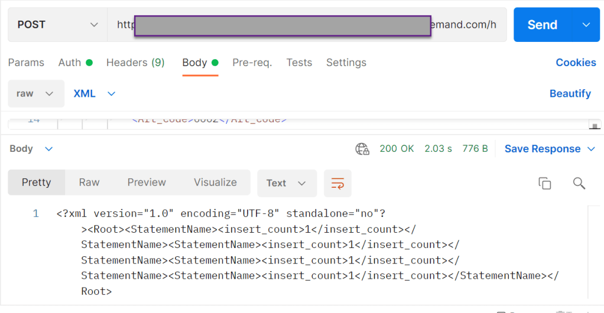The image size is (604, 313).
Task: Click the request URL field
Action: 306,25
